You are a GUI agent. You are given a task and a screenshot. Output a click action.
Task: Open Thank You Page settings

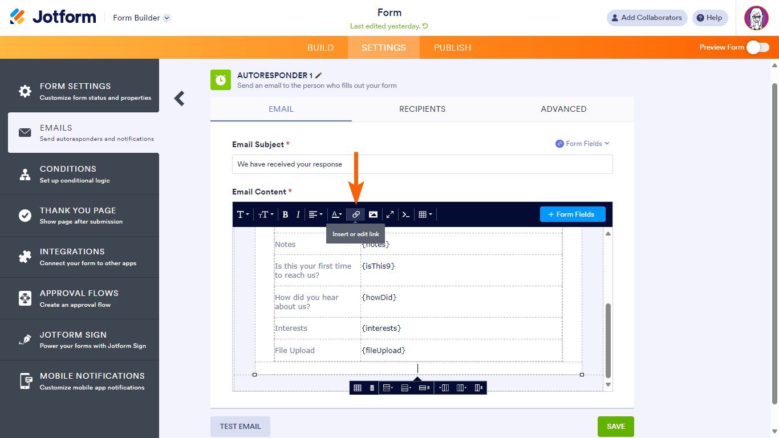(80, 216)
